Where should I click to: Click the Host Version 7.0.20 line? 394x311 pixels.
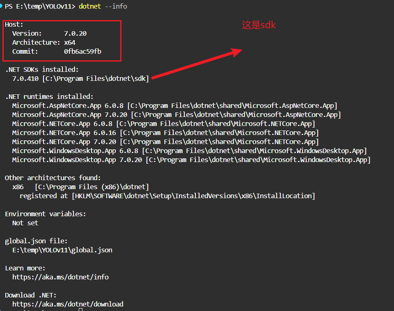(x=49, y=34)
